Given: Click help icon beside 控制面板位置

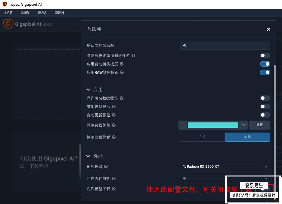Looking at the screenshot, I should click(x=114, y=137).
